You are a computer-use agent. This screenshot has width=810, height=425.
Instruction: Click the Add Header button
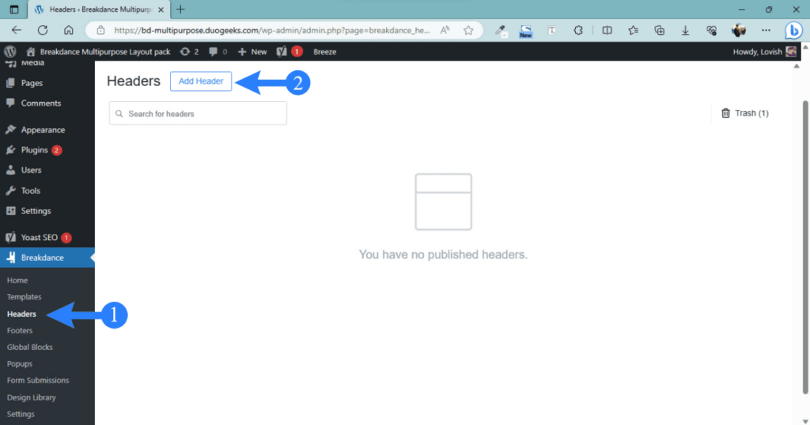click(201, 81)
